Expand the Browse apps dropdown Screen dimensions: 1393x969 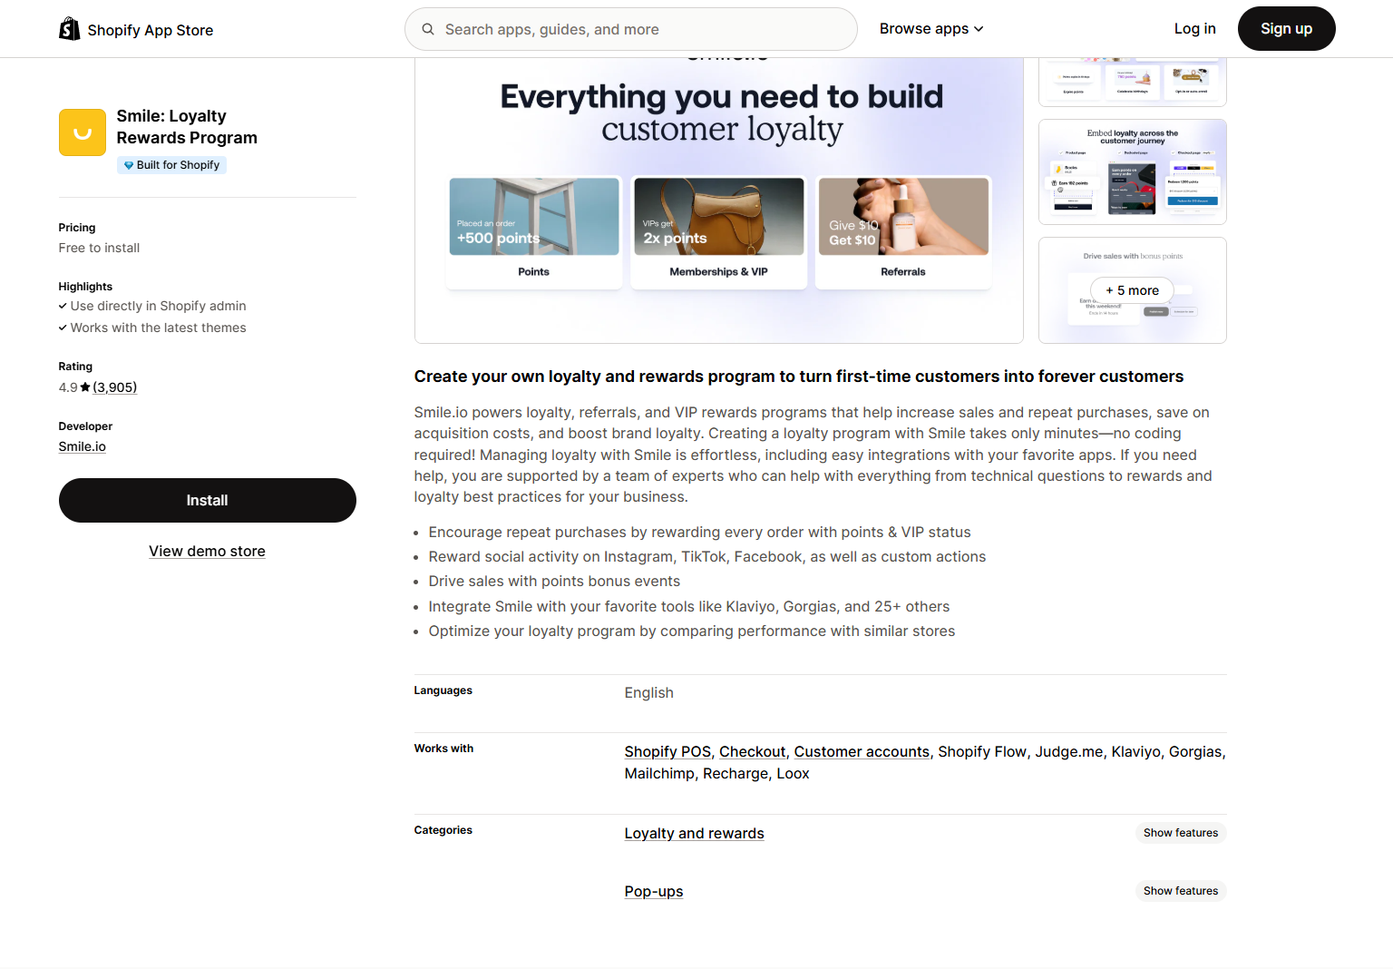[x=930, y=29]
